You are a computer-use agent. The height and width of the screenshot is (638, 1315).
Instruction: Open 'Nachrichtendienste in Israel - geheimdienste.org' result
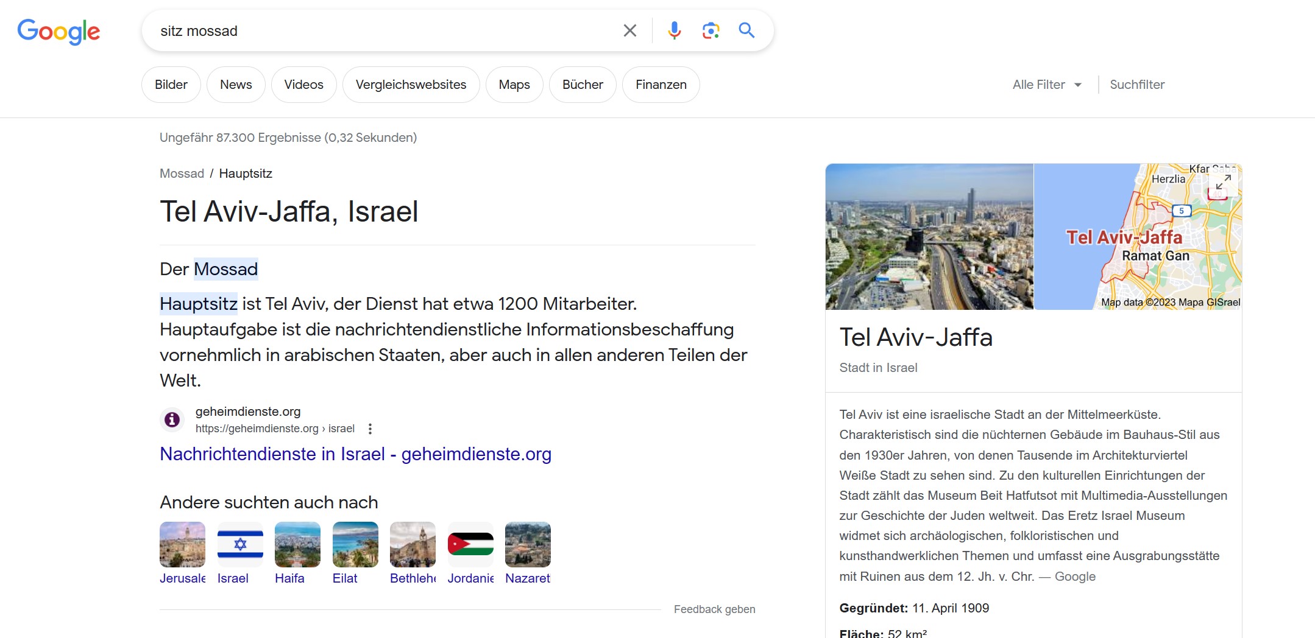coord(355,454)
